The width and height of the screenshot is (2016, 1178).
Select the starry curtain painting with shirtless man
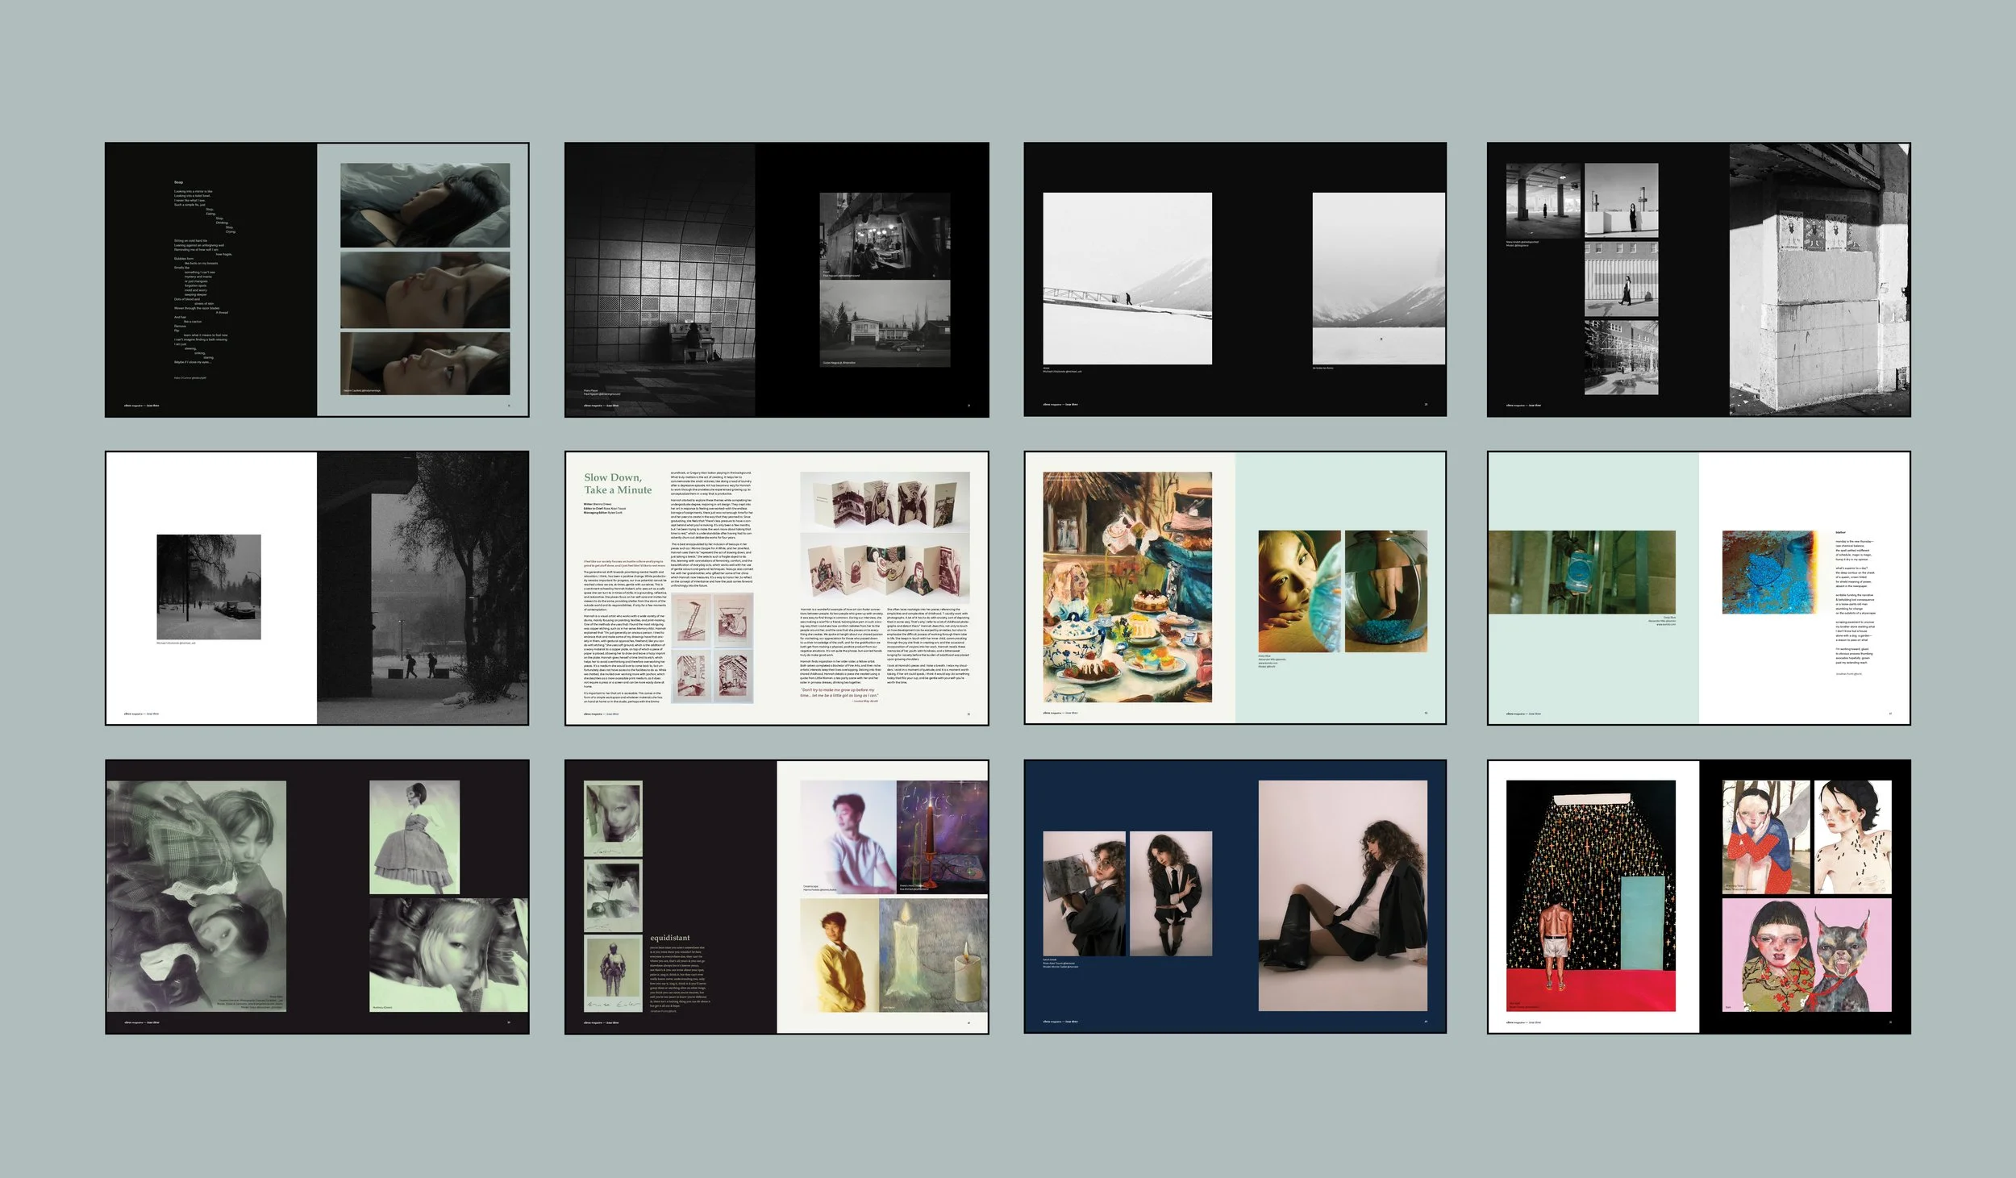[1591, 896]
